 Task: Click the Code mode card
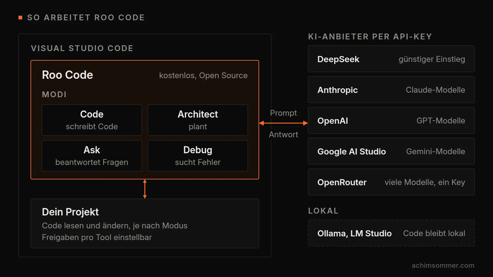92,120
